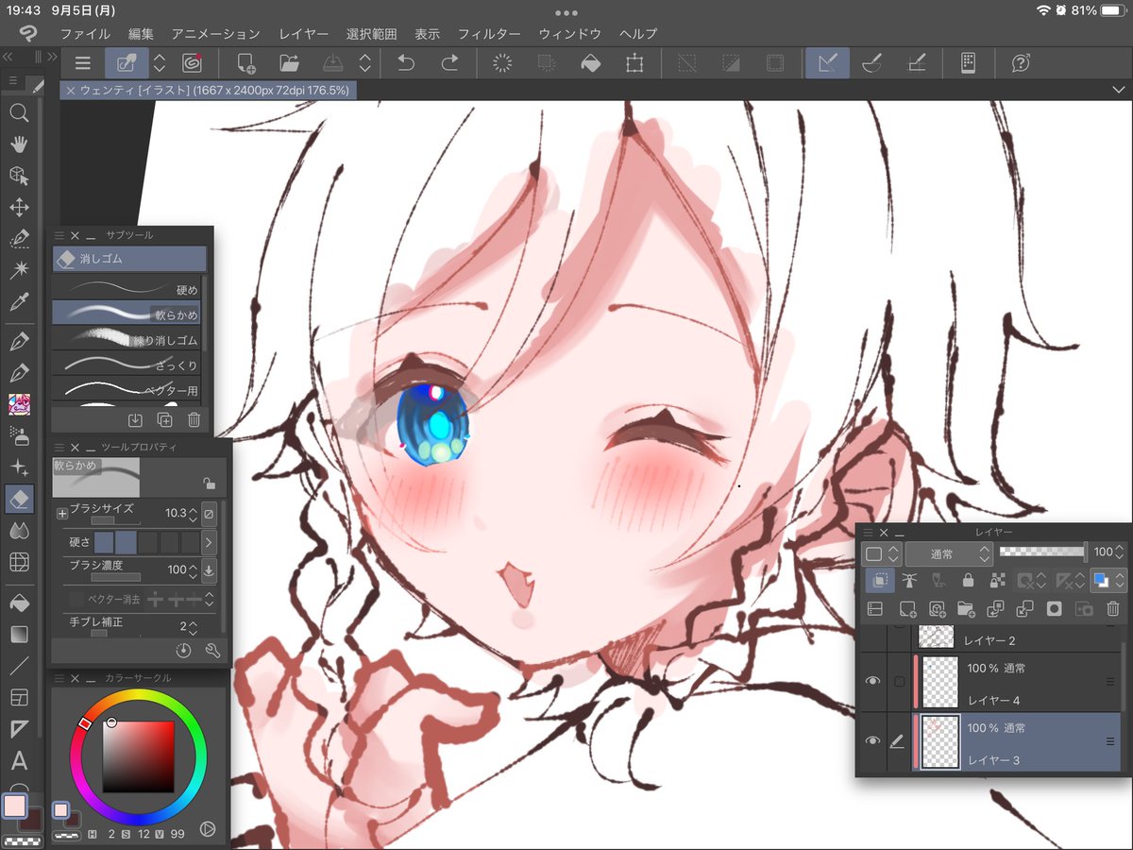Click the create layer mask icon

(x=1055, y=609)
